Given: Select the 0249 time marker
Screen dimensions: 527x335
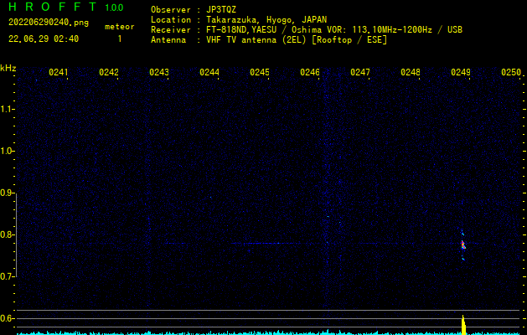Looking at the screenshot, I should 461,73.
